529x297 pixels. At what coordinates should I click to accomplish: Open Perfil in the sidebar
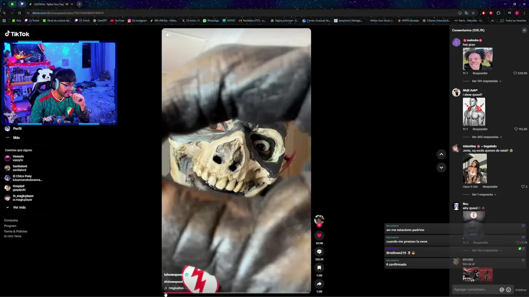(13, 129)
